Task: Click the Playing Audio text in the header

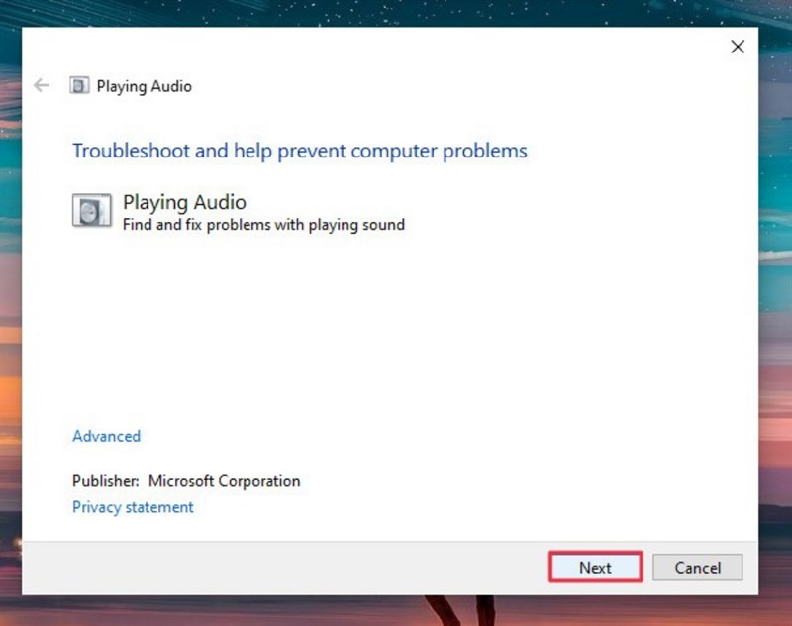Action: (145, 86)
